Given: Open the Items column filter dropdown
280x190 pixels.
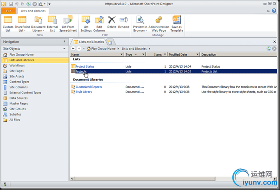Looking at the screenshot, I should 165,54.
